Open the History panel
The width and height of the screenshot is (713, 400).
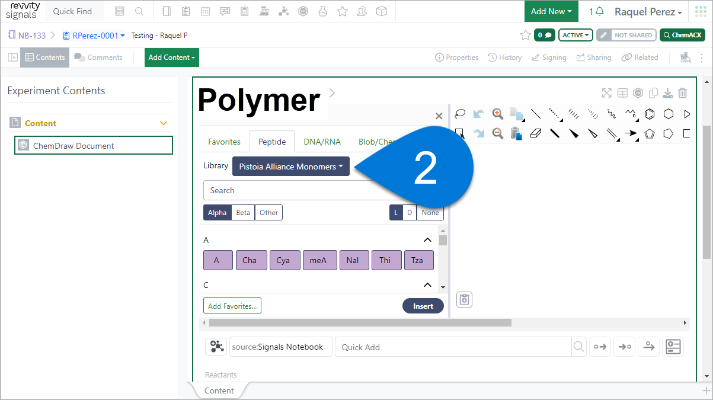505,57
